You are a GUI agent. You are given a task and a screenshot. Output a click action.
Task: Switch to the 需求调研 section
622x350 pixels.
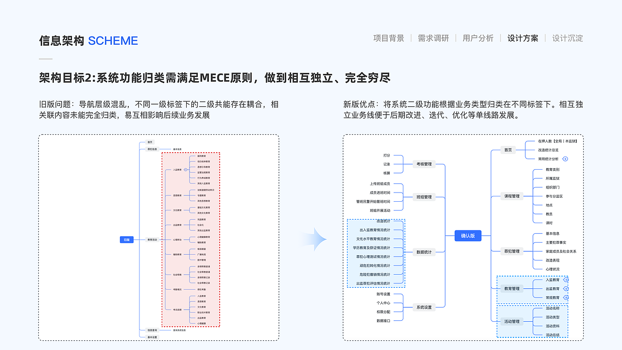432,38
